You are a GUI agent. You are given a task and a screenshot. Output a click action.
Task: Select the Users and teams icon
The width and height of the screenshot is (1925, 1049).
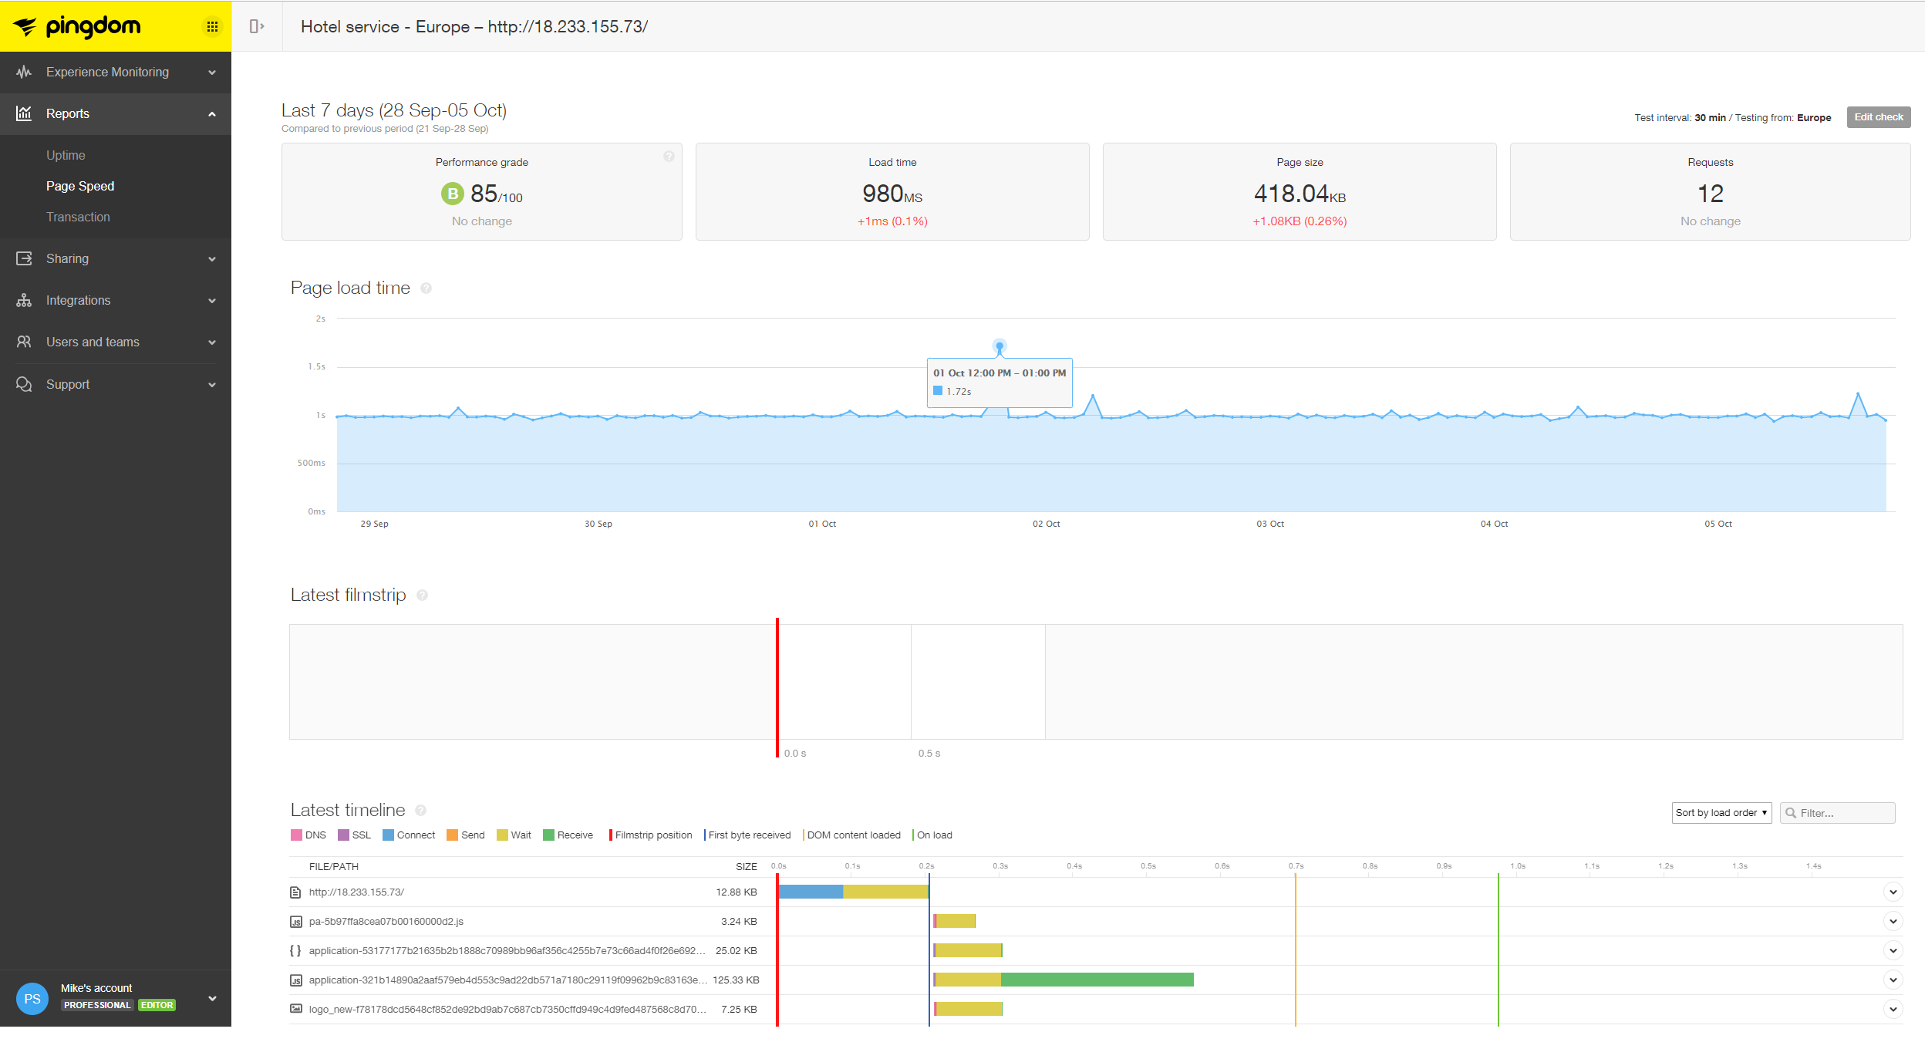[x=24, y=342]
